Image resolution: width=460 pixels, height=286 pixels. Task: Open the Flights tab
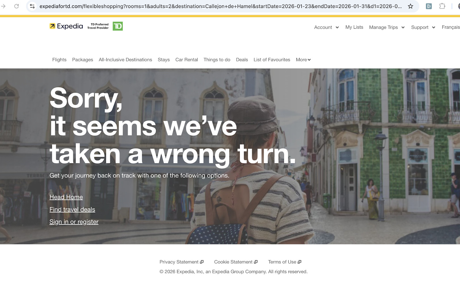59,60
